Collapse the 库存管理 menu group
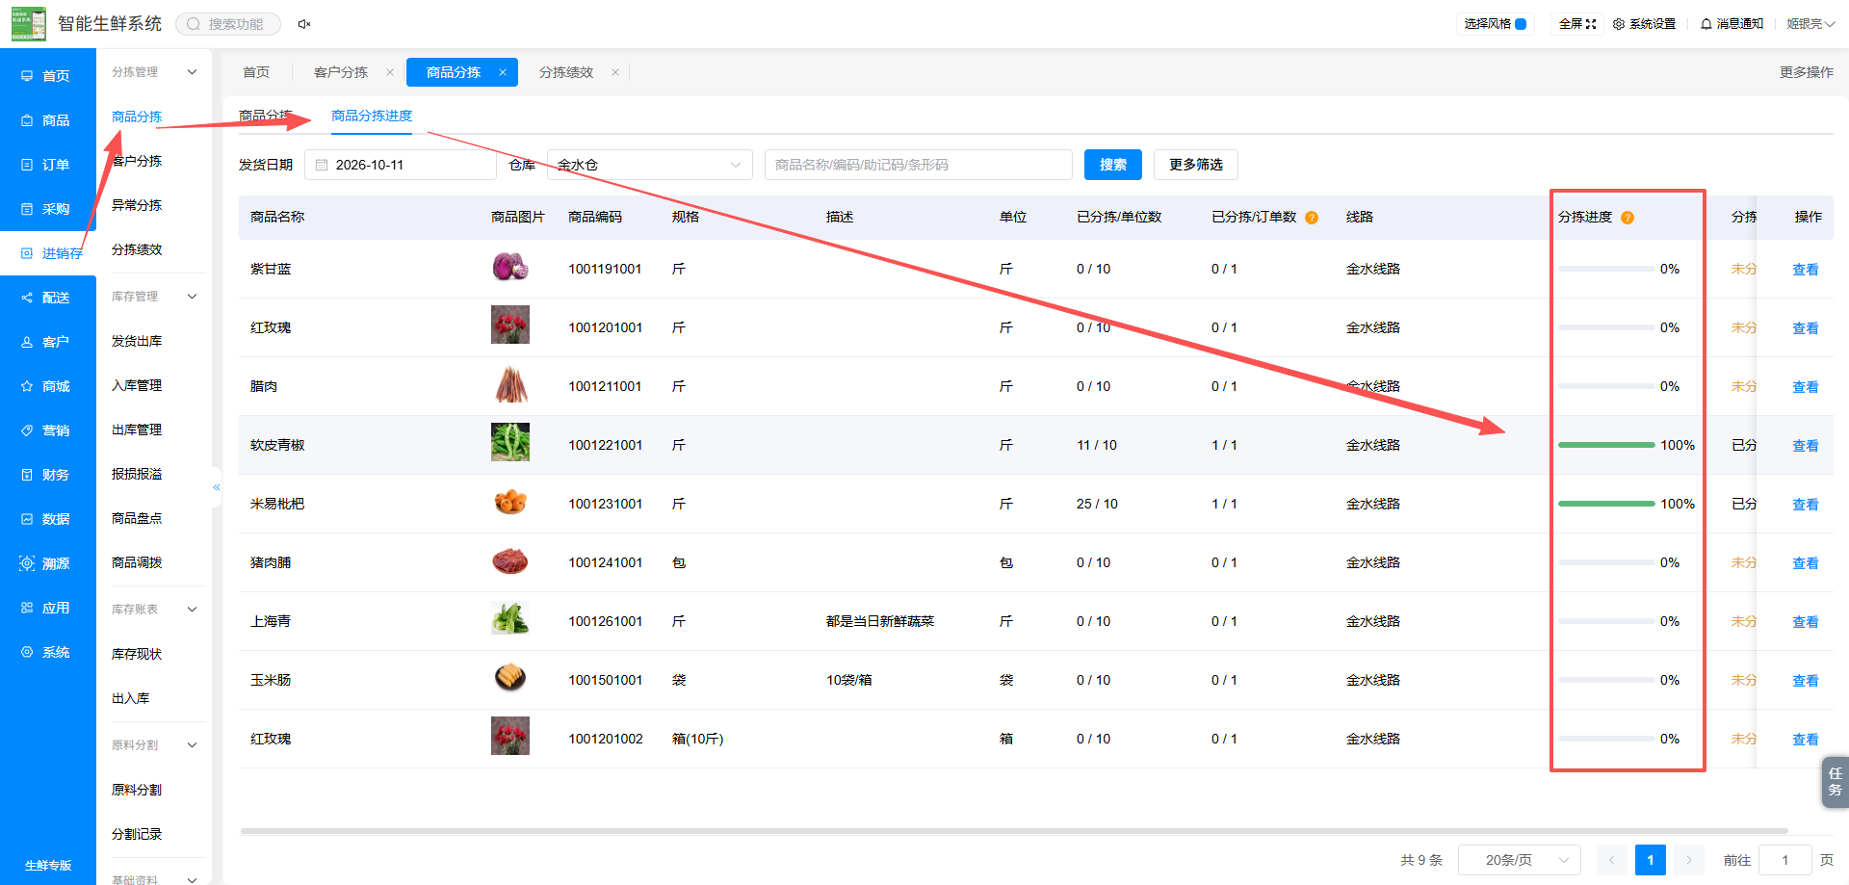1849x885 pixels. [x=192, y=297]
